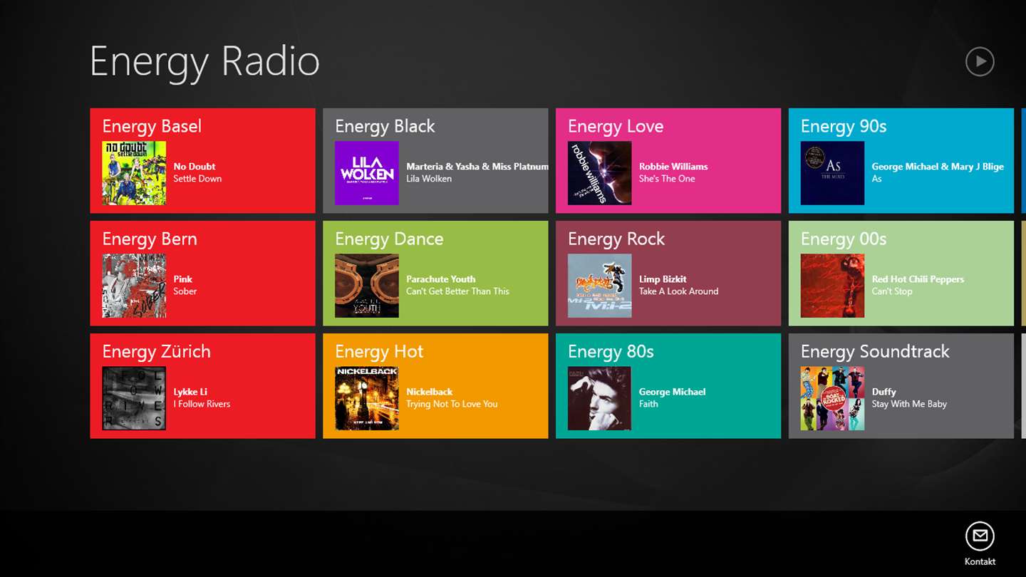Click artist 'George Michael & Mary J Blige'
The width and height of the screenshot is (1026, 577).
[x=938, y=167]
